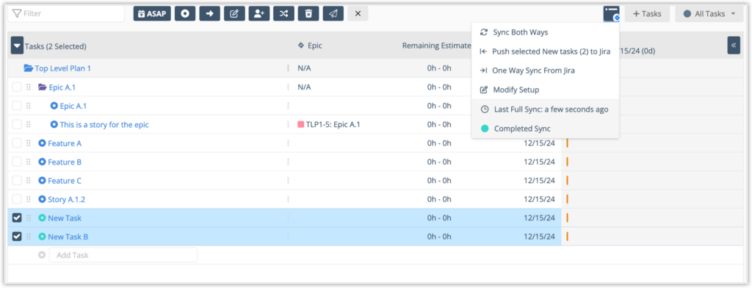
Task: Click the circle status toolbar icon
Action: (x=184, y=13)
